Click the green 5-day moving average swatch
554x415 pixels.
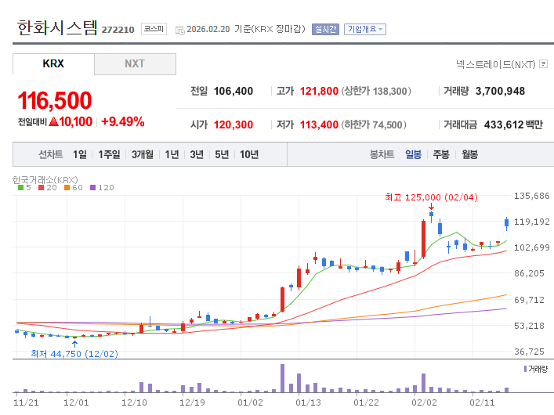click(x=21, y=188)
